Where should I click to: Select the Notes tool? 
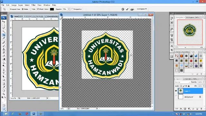tap(4, 84)
